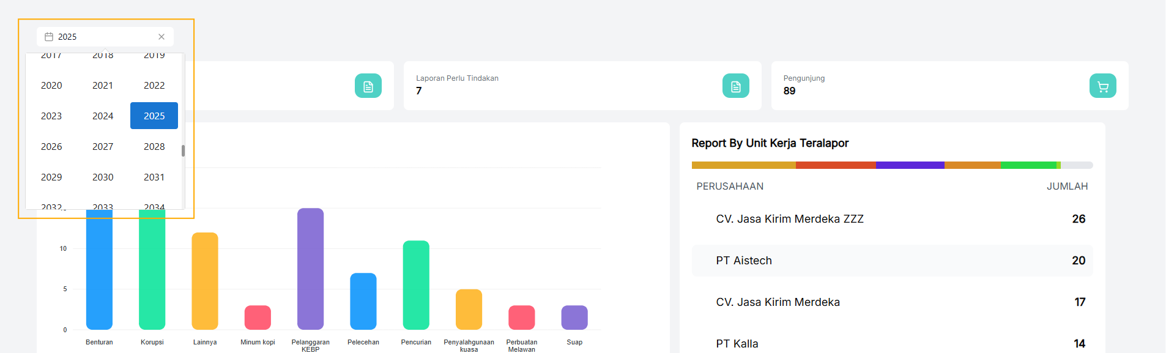Clear the year field with X icon

tap(162, 37)
